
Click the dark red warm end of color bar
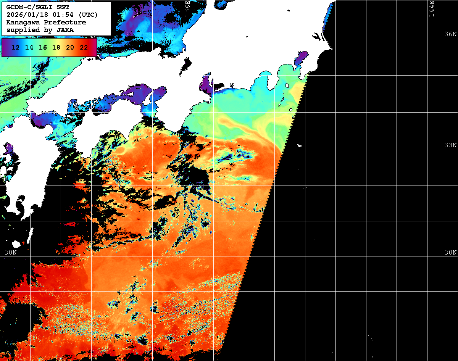(94, 47)
